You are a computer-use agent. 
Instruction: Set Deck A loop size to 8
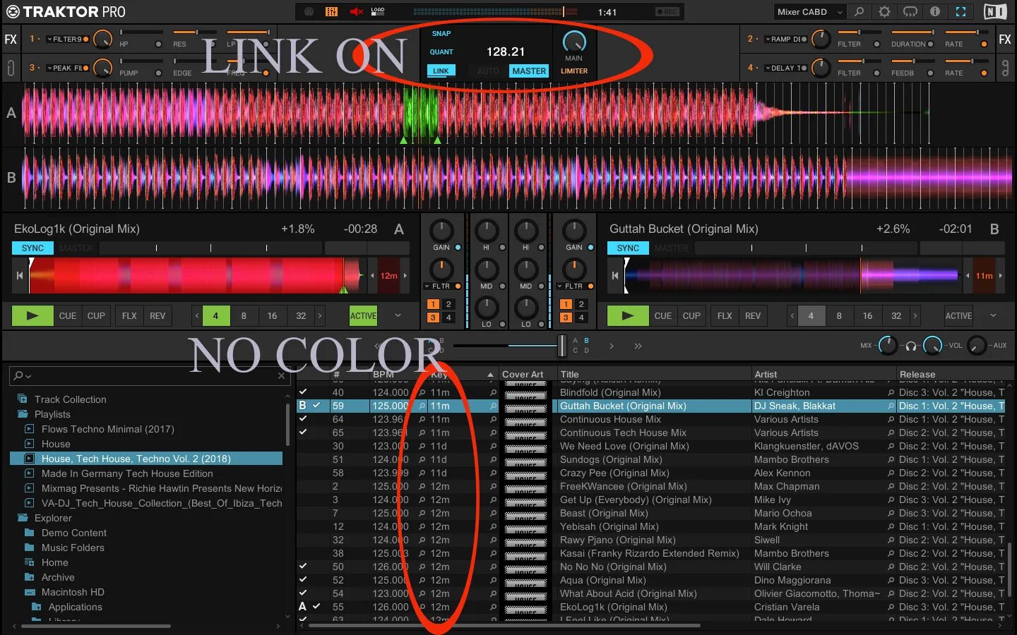click(244, 315)
